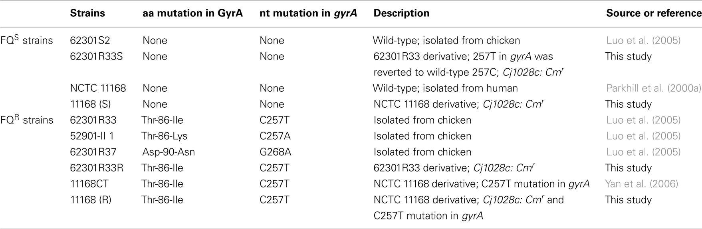Open Luo et al. (2005) reference for 52901-II 1
The height and width of the screenshot is (229, 702).
point(643,136)
